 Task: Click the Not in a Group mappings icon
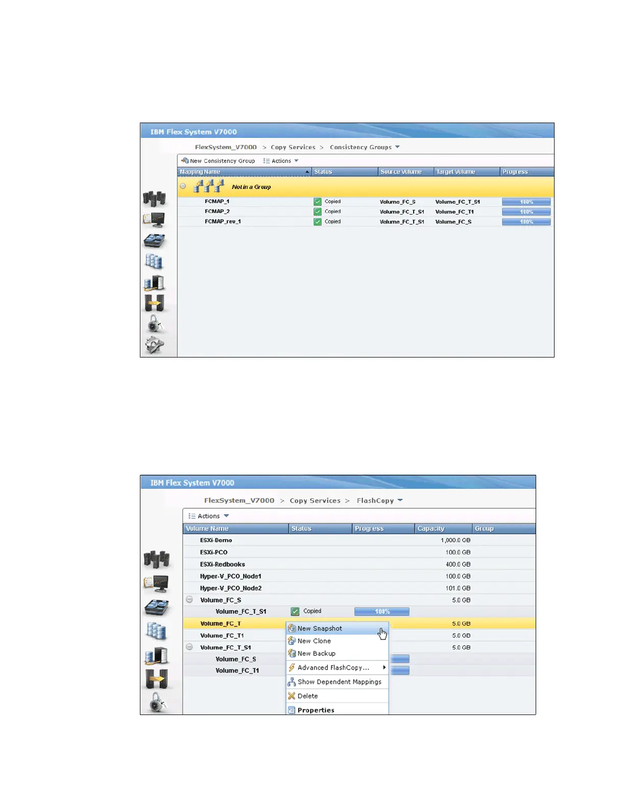click(209, 186)
